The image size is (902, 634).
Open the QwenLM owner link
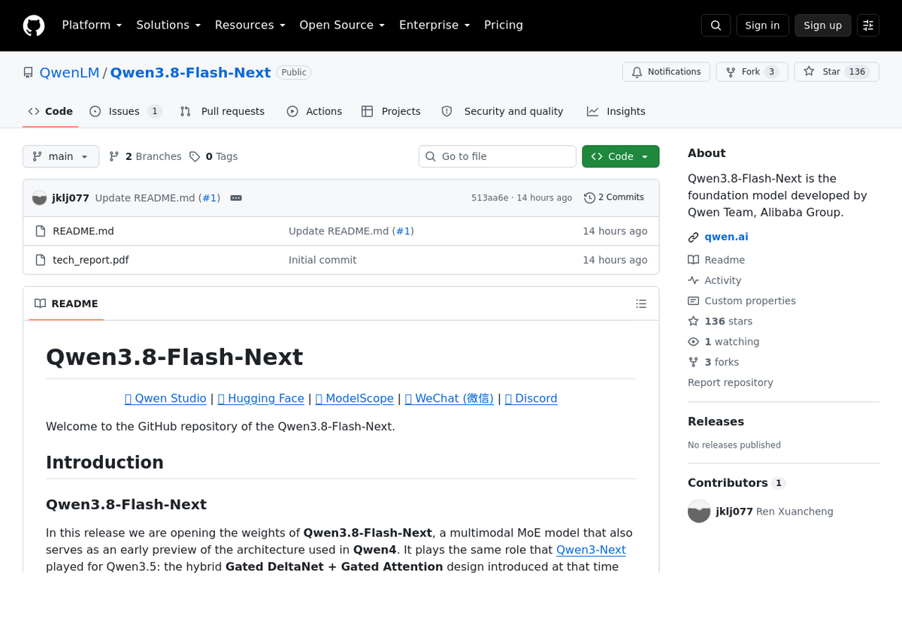pos(69,73)
